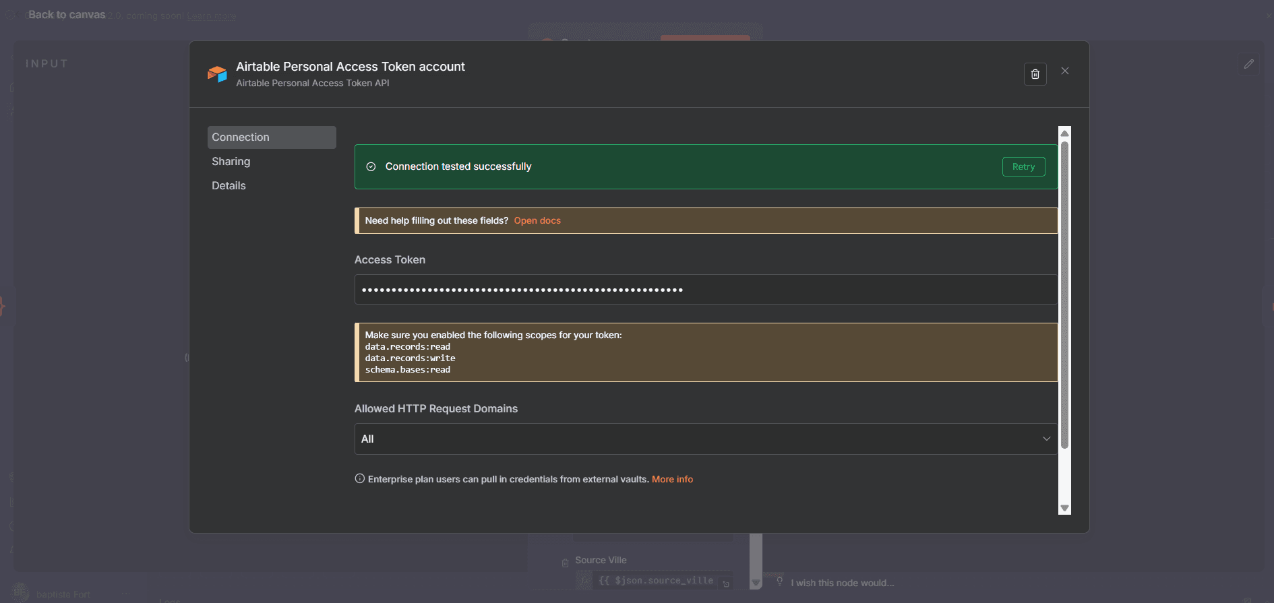1274x603 pixels.
Task: Click the success check icon in banner
Action: tap(371, 166)
